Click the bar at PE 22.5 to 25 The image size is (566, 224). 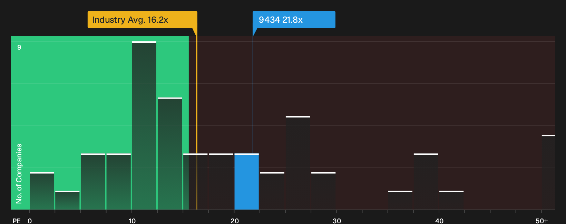point(272,191)
